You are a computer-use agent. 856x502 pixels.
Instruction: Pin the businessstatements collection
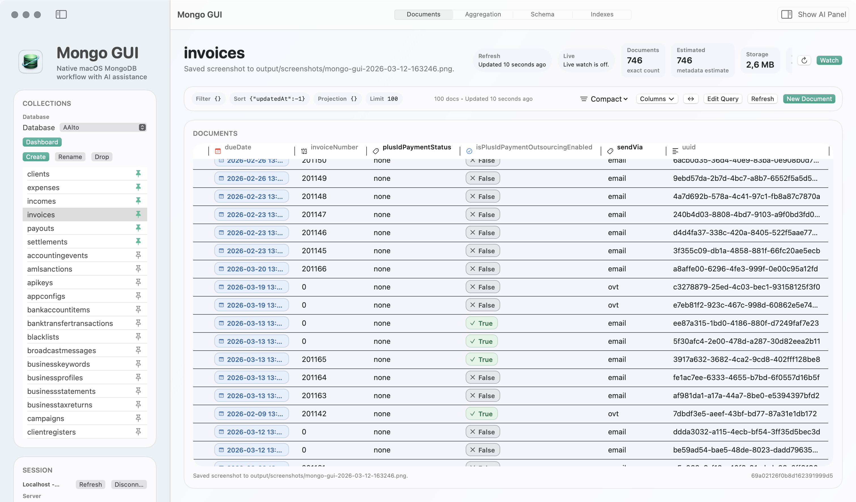click(x=138, y=391)
